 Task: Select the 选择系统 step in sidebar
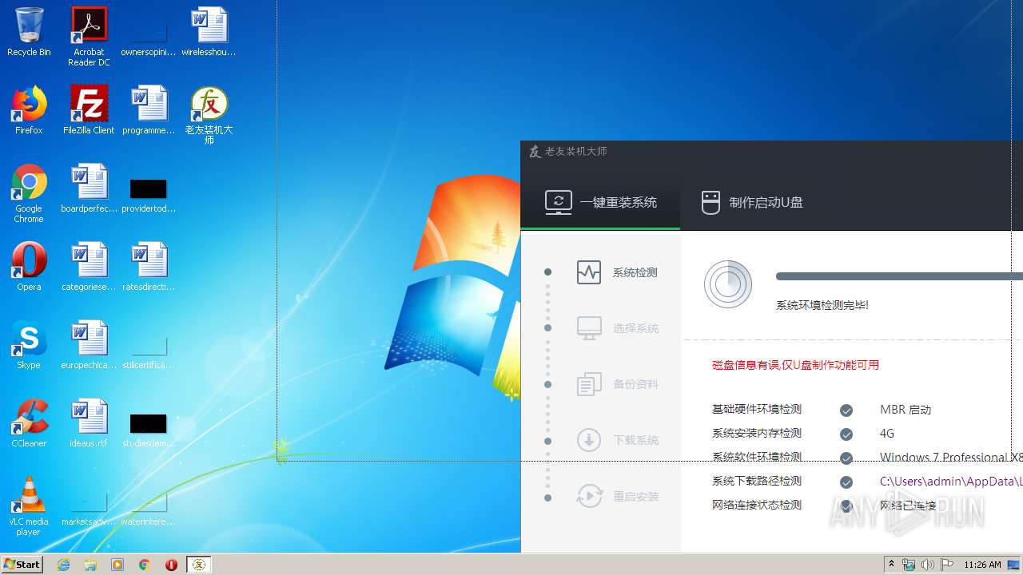(x=617, y=328)
